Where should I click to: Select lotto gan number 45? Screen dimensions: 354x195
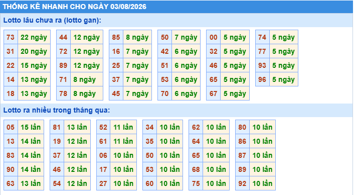[116, 93]
